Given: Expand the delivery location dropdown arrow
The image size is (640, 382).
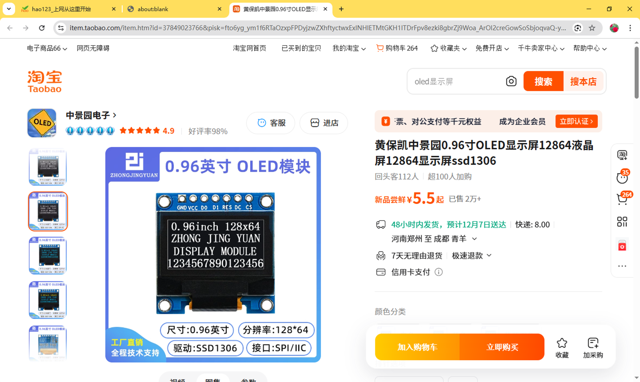Looking at the screenshot, I should [474, 238].
